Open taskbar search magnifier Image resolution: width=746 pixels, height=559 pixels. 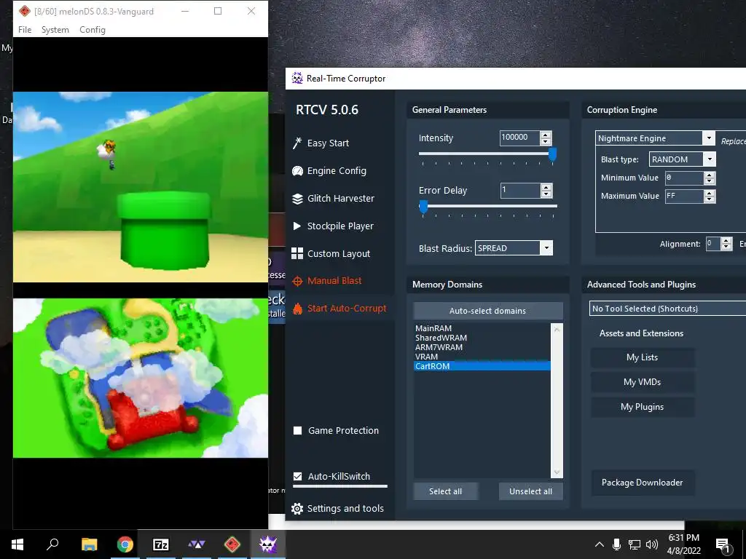click(x=52, y=544)
